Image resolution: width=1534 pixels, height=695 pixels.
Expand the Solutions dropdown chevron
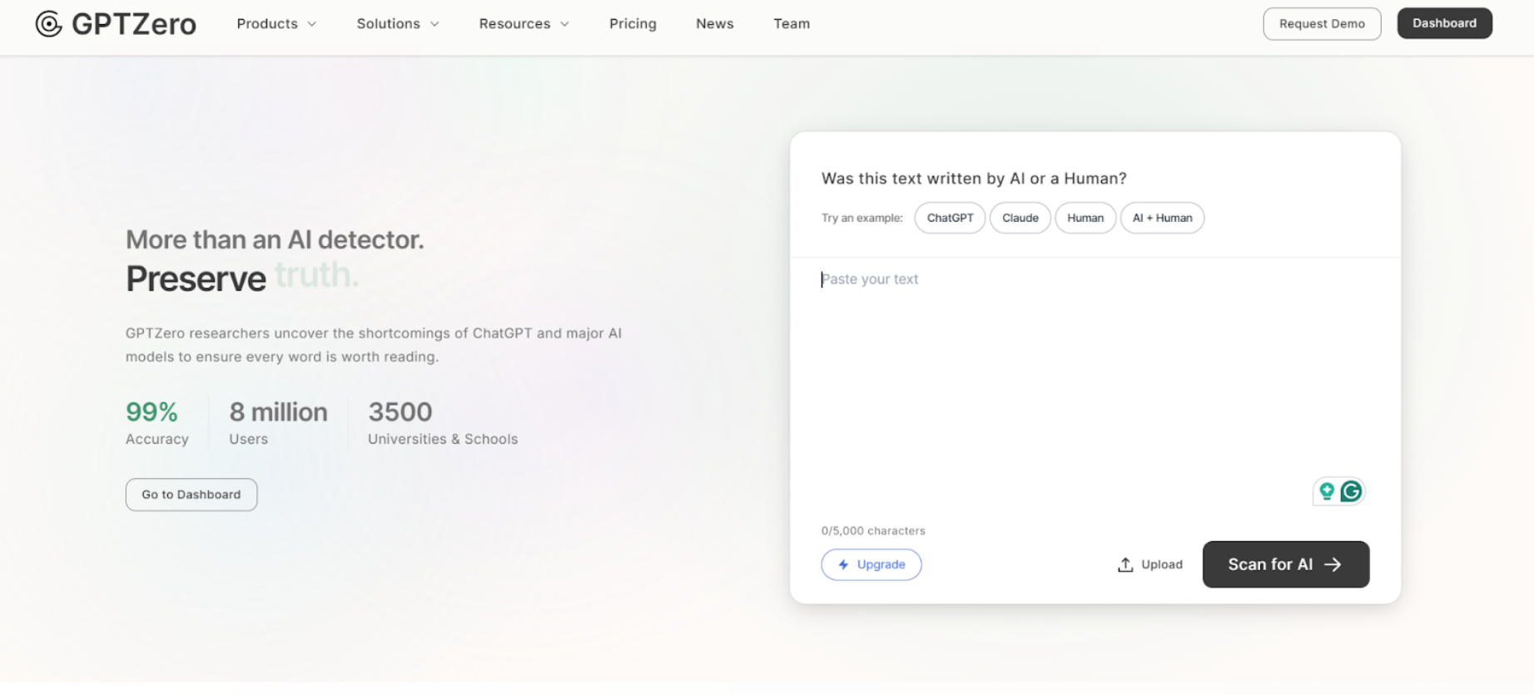434,24
